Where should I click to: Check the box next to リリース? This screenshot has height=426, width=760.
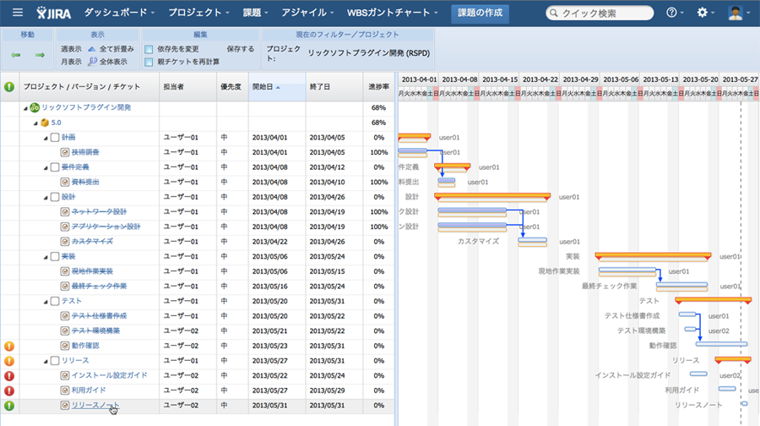tap(55, 361)
